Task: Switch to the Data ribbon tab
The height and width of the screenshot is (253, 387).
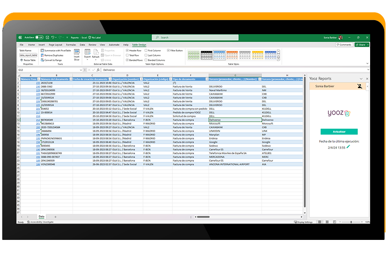Action: (x=82, y=45)
